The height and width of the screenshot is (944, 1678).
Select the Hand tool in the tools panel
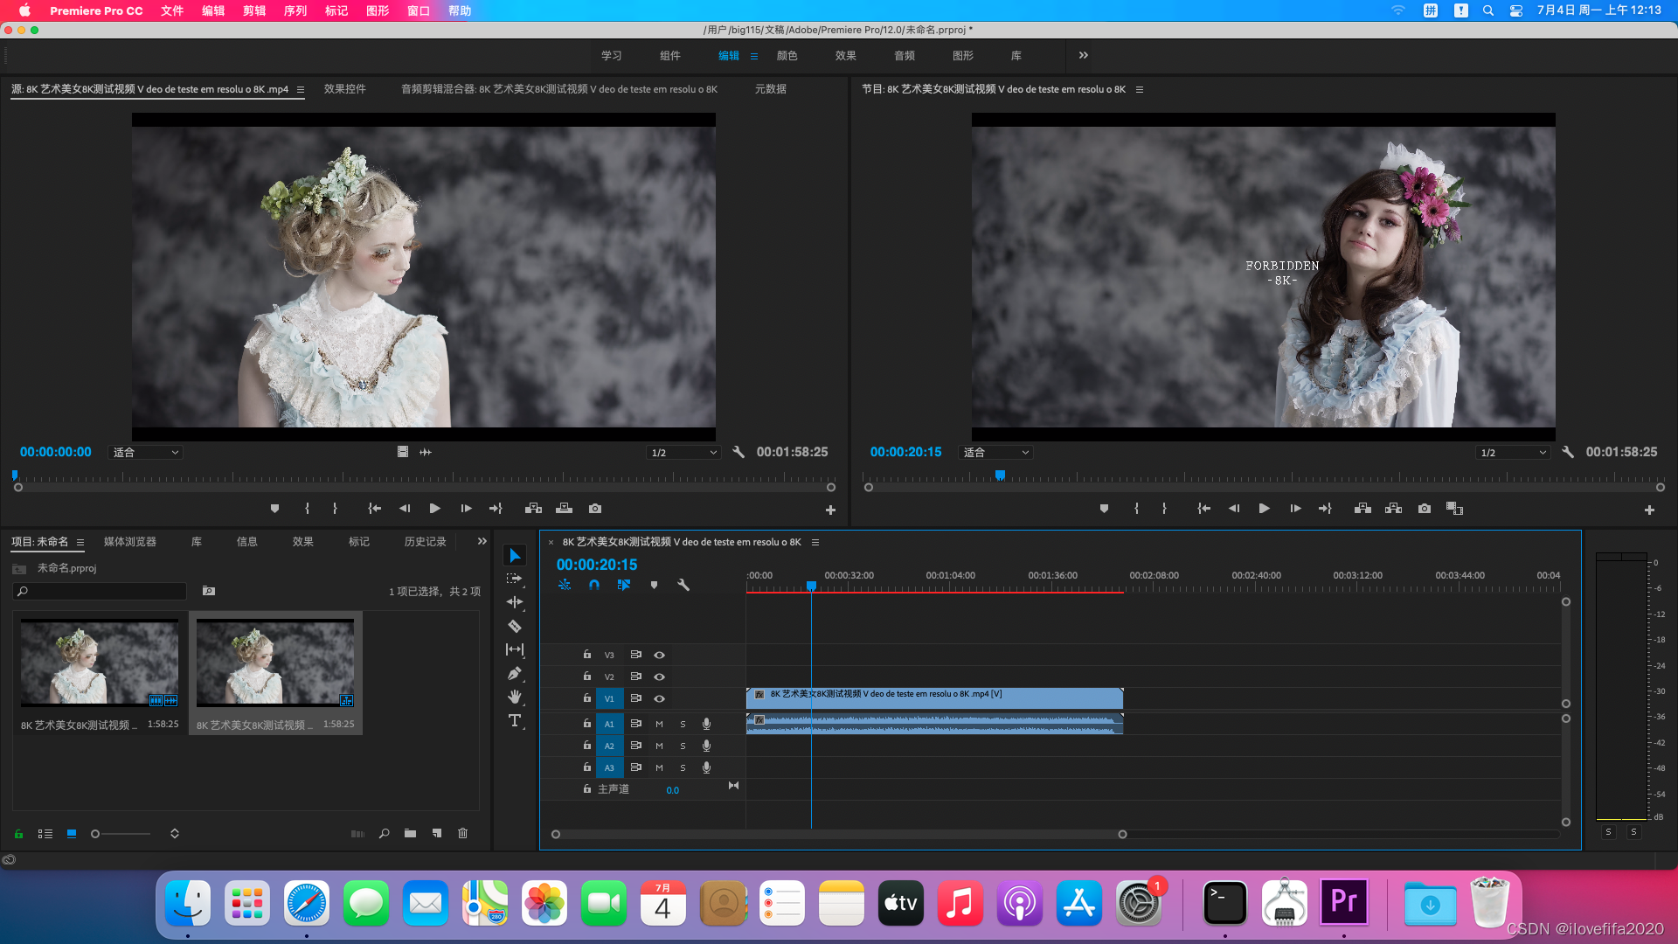(x=515, y=697)
